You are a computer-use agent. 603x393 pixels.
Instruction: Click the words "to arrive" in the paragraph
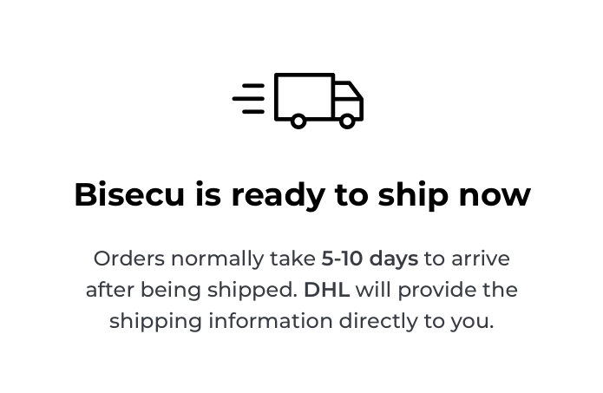click(x=467, y=259)
